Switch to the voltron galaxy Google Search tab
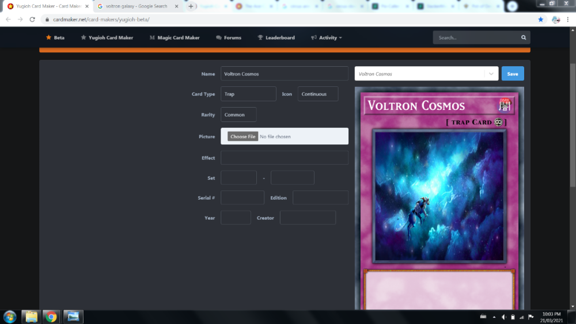The height and width of the screenshot is (324, 576). coord(136,6)
